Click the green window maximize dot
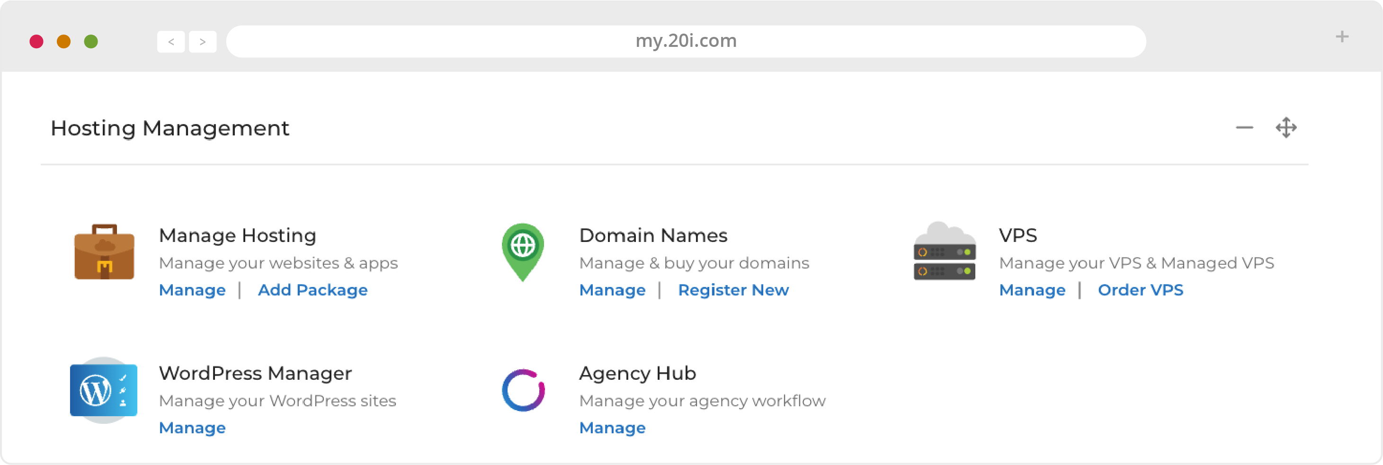1383x465 pixels. (91, 41)
